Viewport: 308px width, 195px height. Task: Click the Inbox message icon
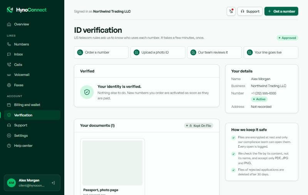(9, 54)
